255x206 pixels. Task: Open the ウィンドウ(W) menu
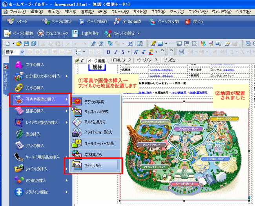coord(222,12)
